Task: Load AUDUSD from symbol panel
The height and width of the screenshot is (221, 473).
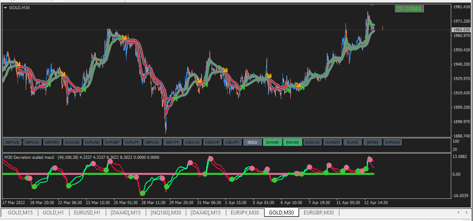Action: tap(72, 142)
